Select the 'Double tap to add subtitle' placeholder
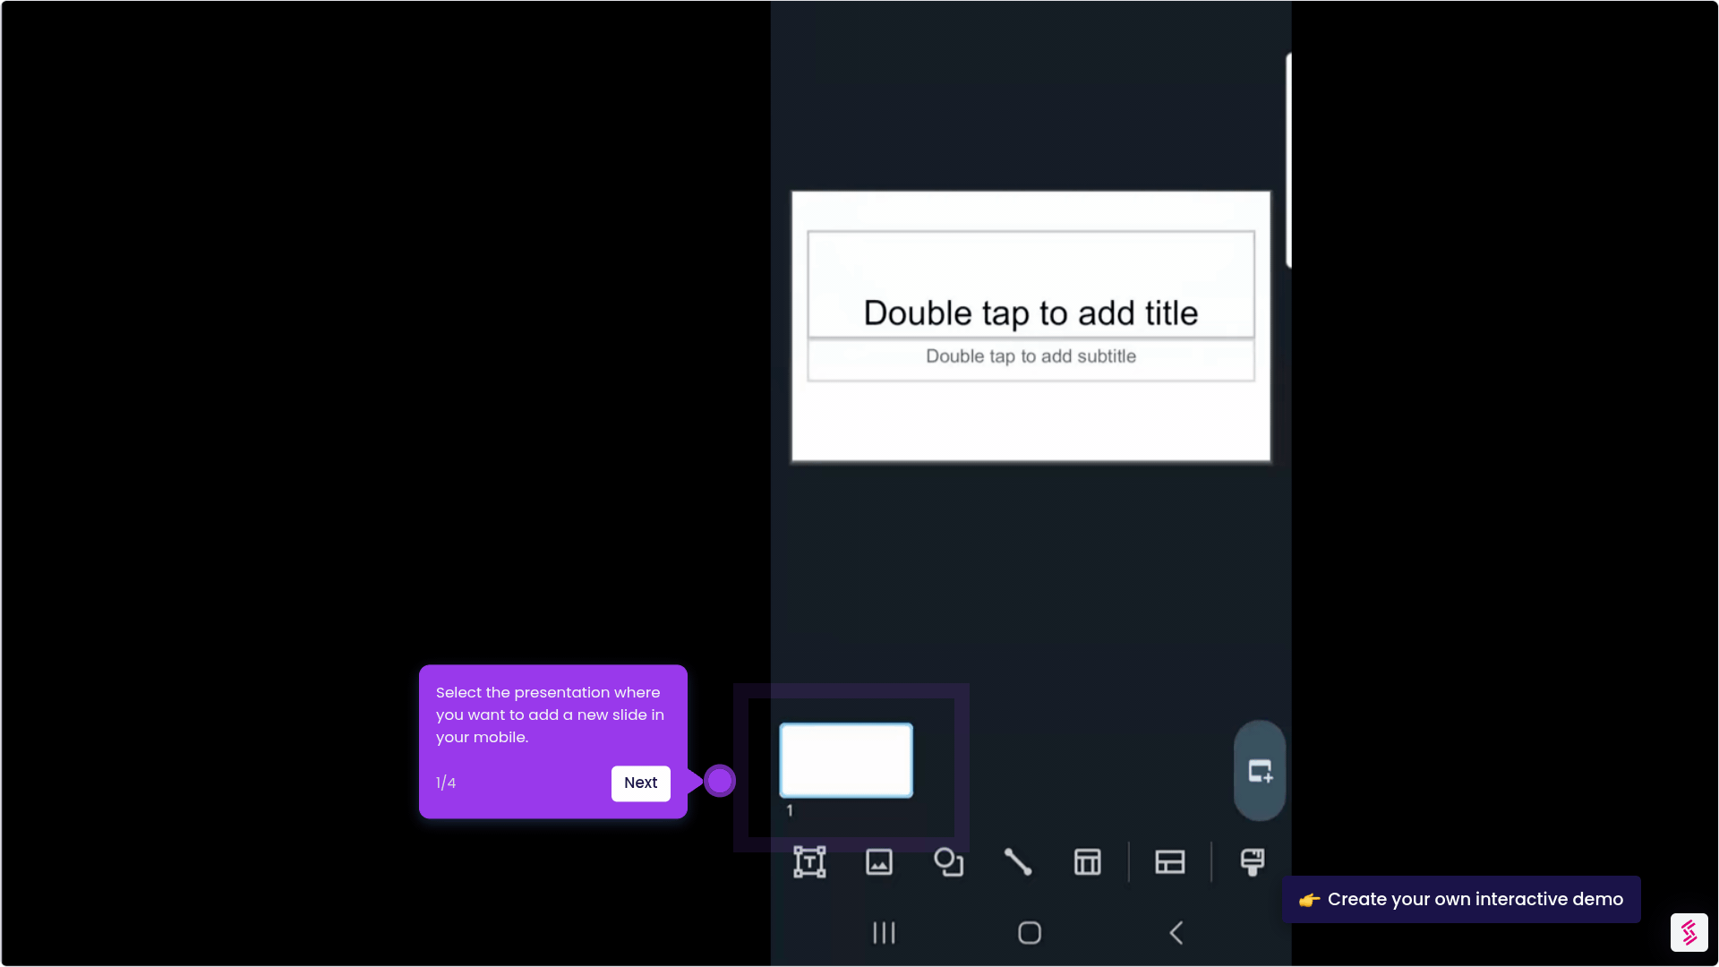1719x967 pixels. click(1031, 360)
